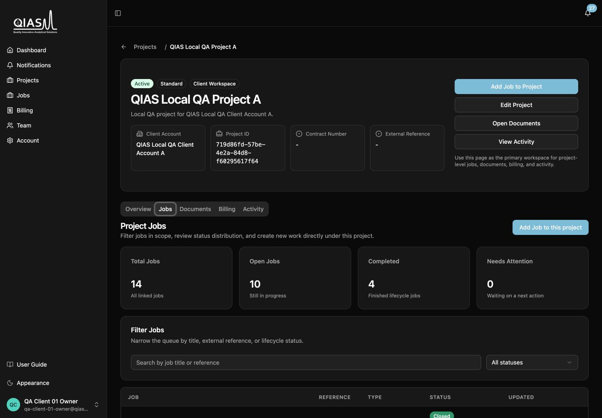This screenshot has height=418, width=602.
Task: Click Add Job to Project button
Action: (516, 87)
